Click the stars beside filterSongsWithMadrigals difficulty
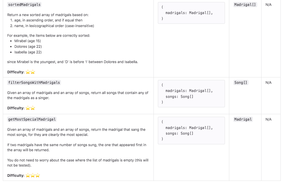This screenshot has width=283, height=187. click(x=30, y=108)
